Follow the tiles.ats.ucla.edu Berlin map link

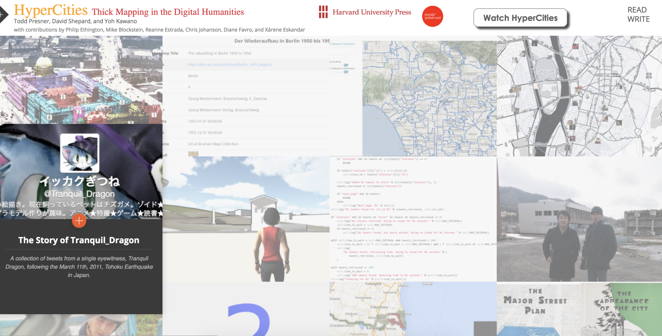(x=230, y=65)
